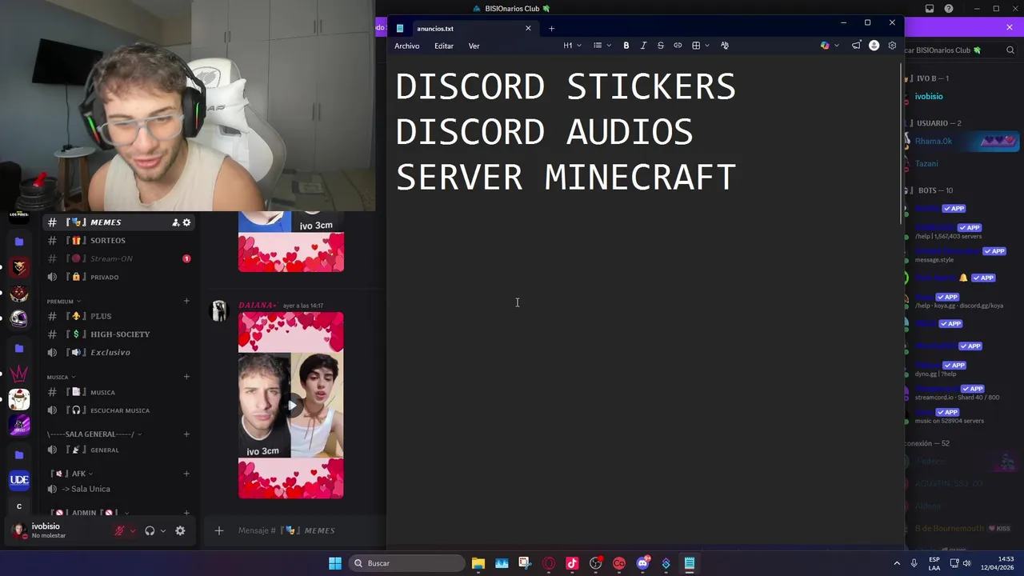Open the HIGH-SOCIETY channel

[119, 334]
